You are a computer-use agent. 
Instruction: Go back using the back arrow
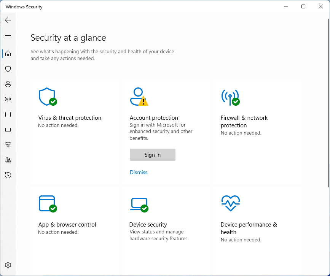tap(8, 20)
